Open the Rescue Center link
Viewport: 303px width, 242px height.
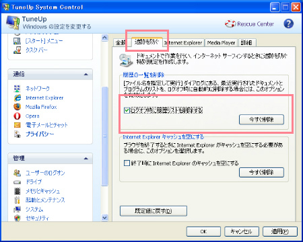tap(255, 24)
